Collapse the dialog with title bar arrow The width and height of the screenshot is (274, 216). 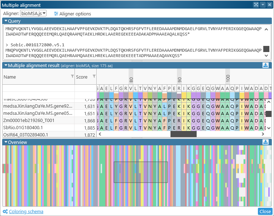pos(263,5)
